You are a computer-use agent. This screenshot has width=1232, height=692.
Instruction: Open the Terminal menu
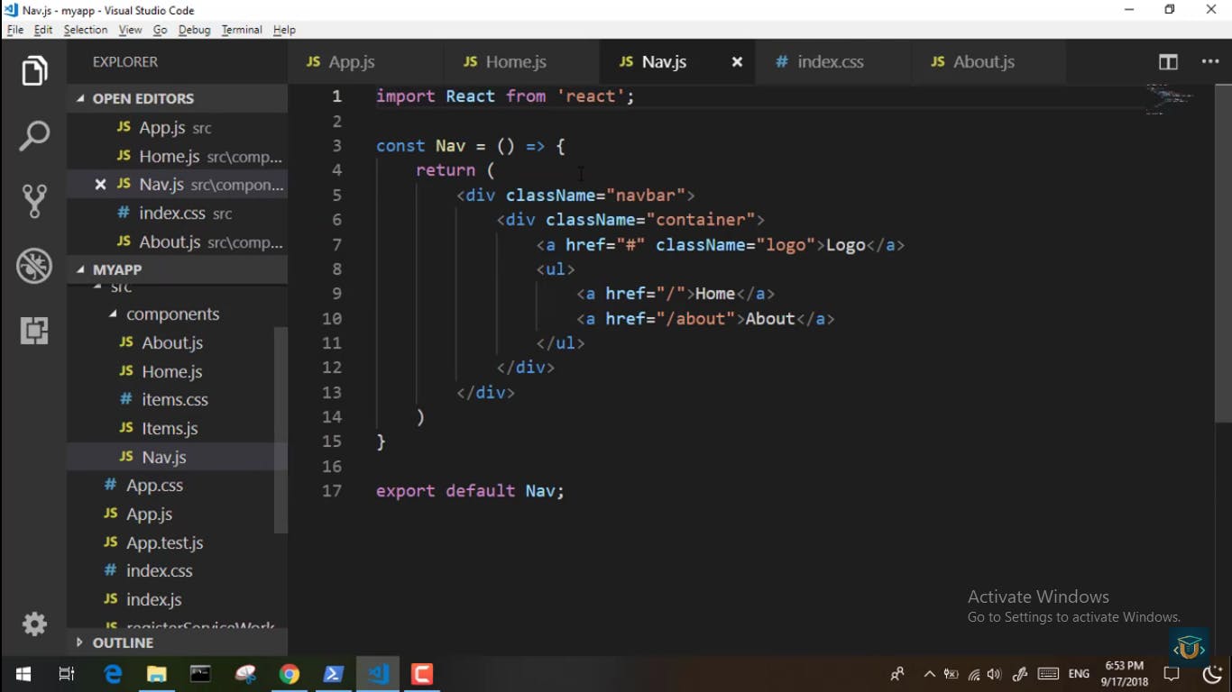pos(242,30)
